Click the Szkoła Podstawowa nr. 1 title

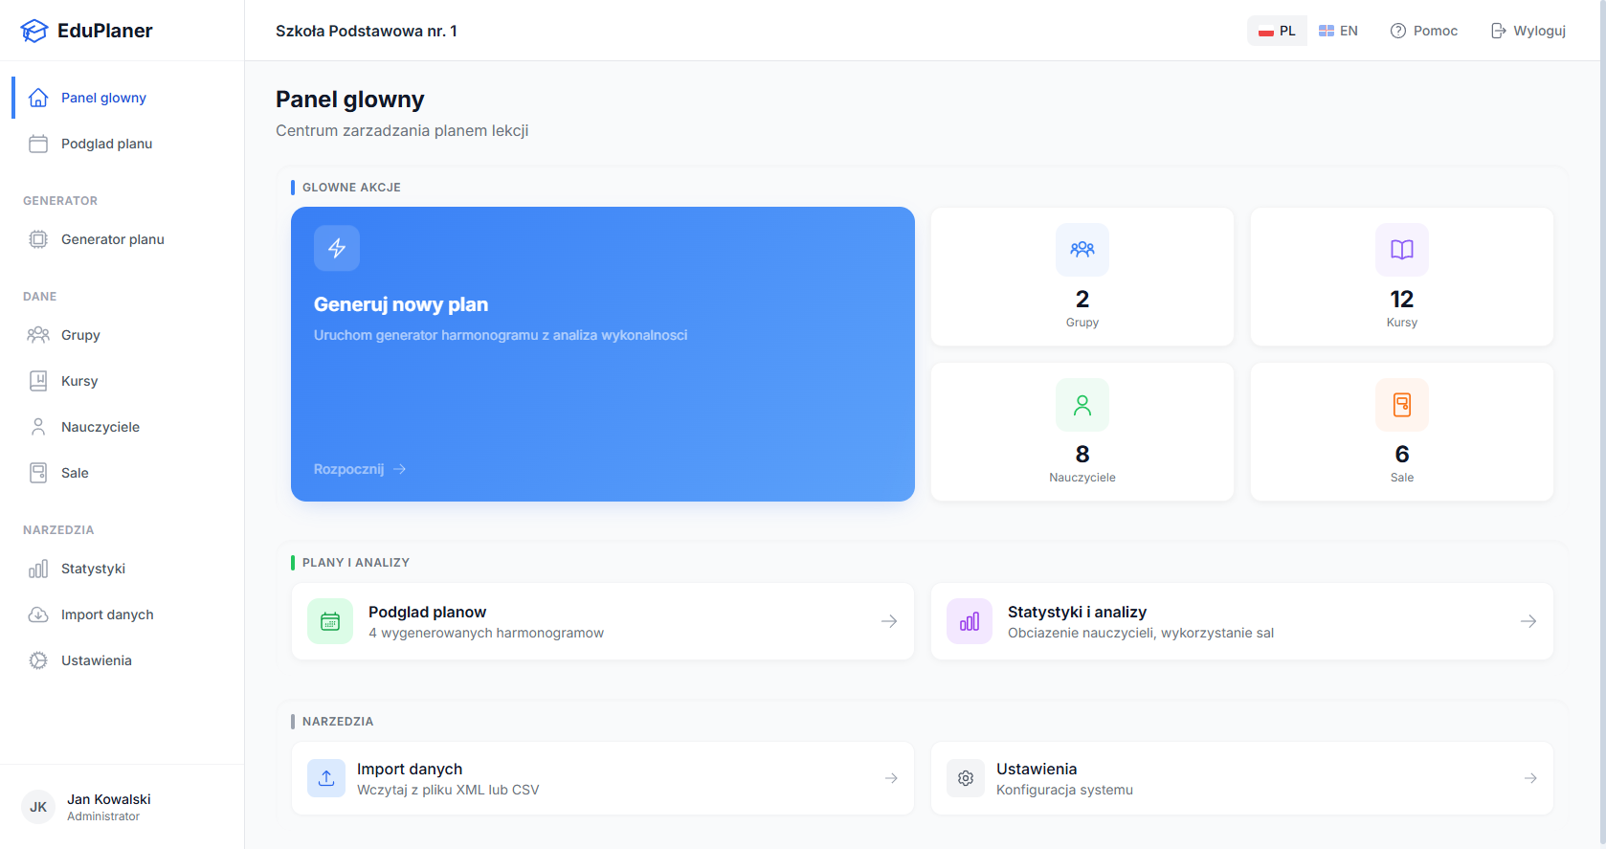367,31
